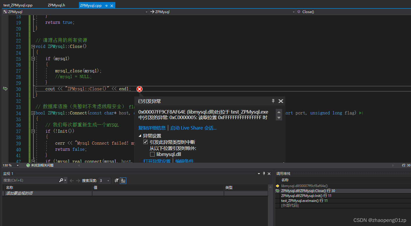
Task: Click the Close() member function icon
Action: tap(299, 12)
